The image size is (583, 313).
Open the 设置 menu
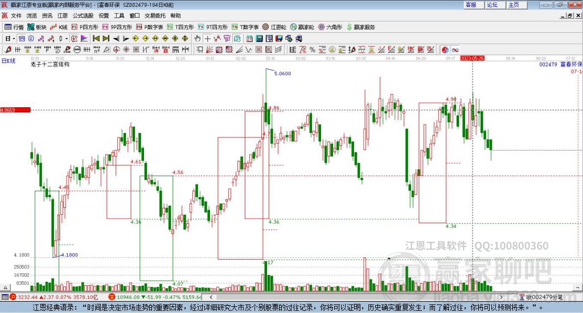[104, 15]
